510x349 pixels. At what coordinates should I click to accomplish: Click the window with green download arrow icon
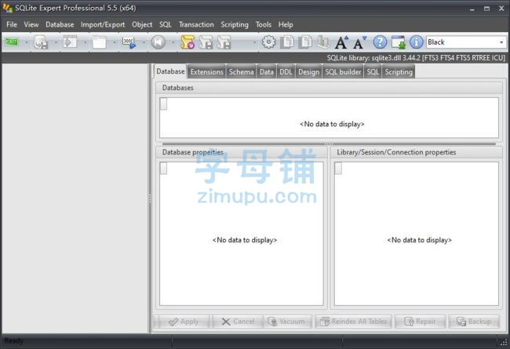(x=399, y=42)
